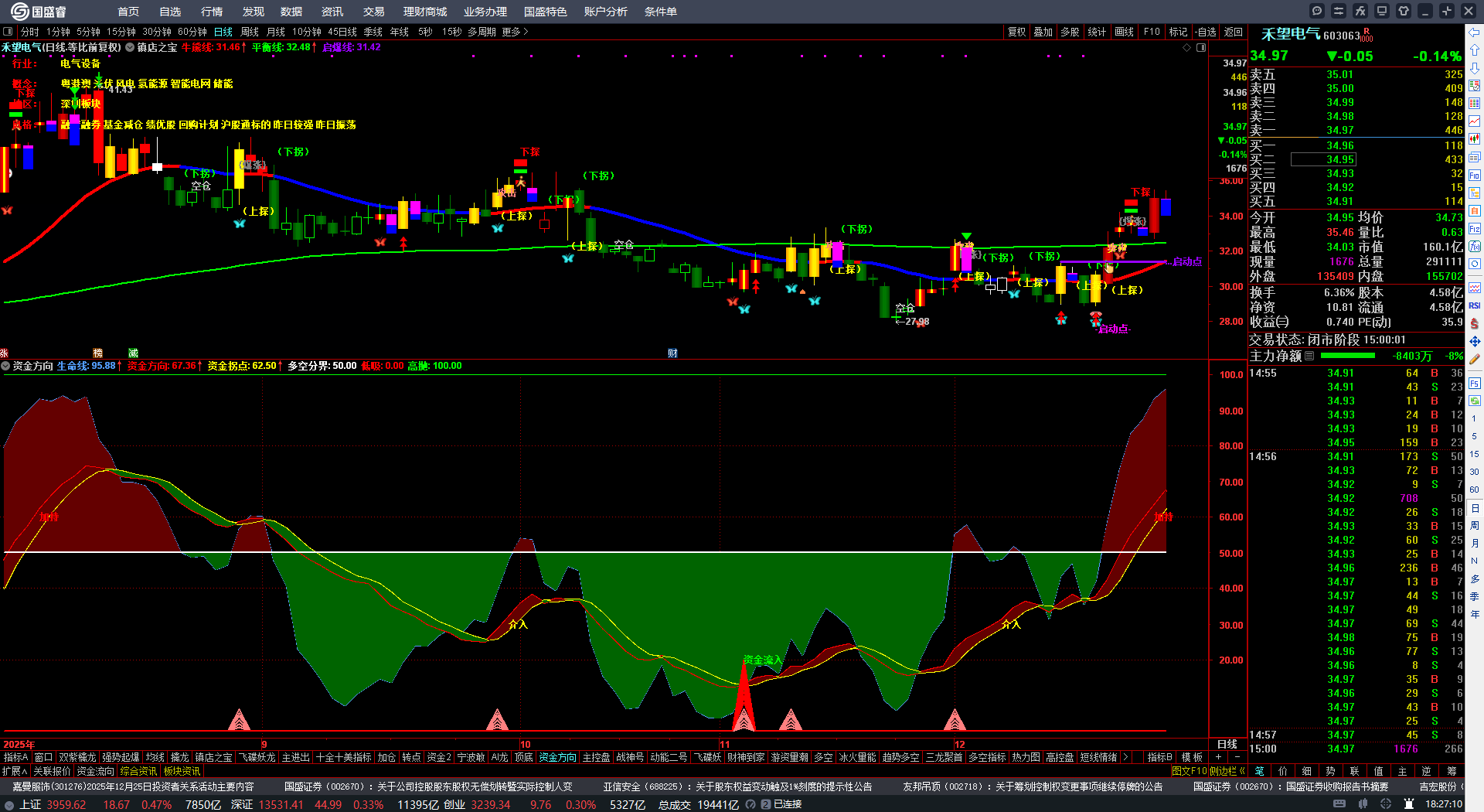This screenshot has height=812, width=1484.
Task: Click the alarm siren icon in status bar
Action: coord(1409,804)
